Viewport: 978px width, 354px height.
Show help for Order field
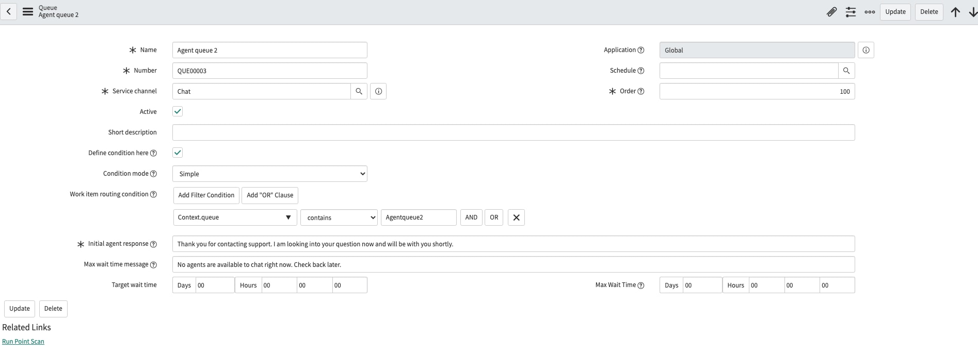(x=641, y=91)
